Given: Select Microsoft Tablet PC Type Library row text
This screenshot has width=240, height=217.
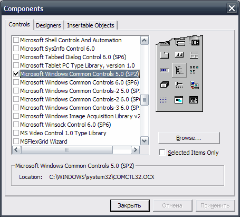Looking at the screenshot, I should point(78,65).
